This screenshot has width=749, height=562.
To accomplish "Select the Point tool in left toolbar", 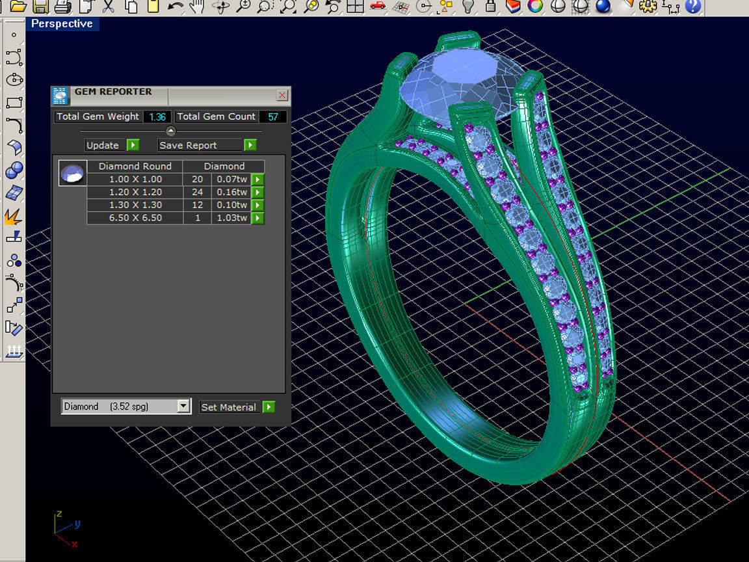I will click(x=14, y=34).
